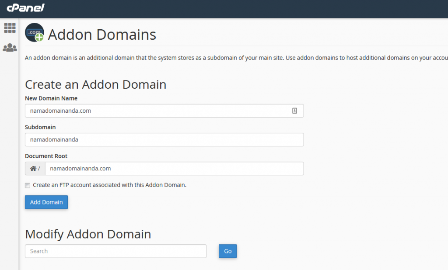Click the cPanel logo
The width and height of the screenshot is (448, 270).
pos(25,7)
